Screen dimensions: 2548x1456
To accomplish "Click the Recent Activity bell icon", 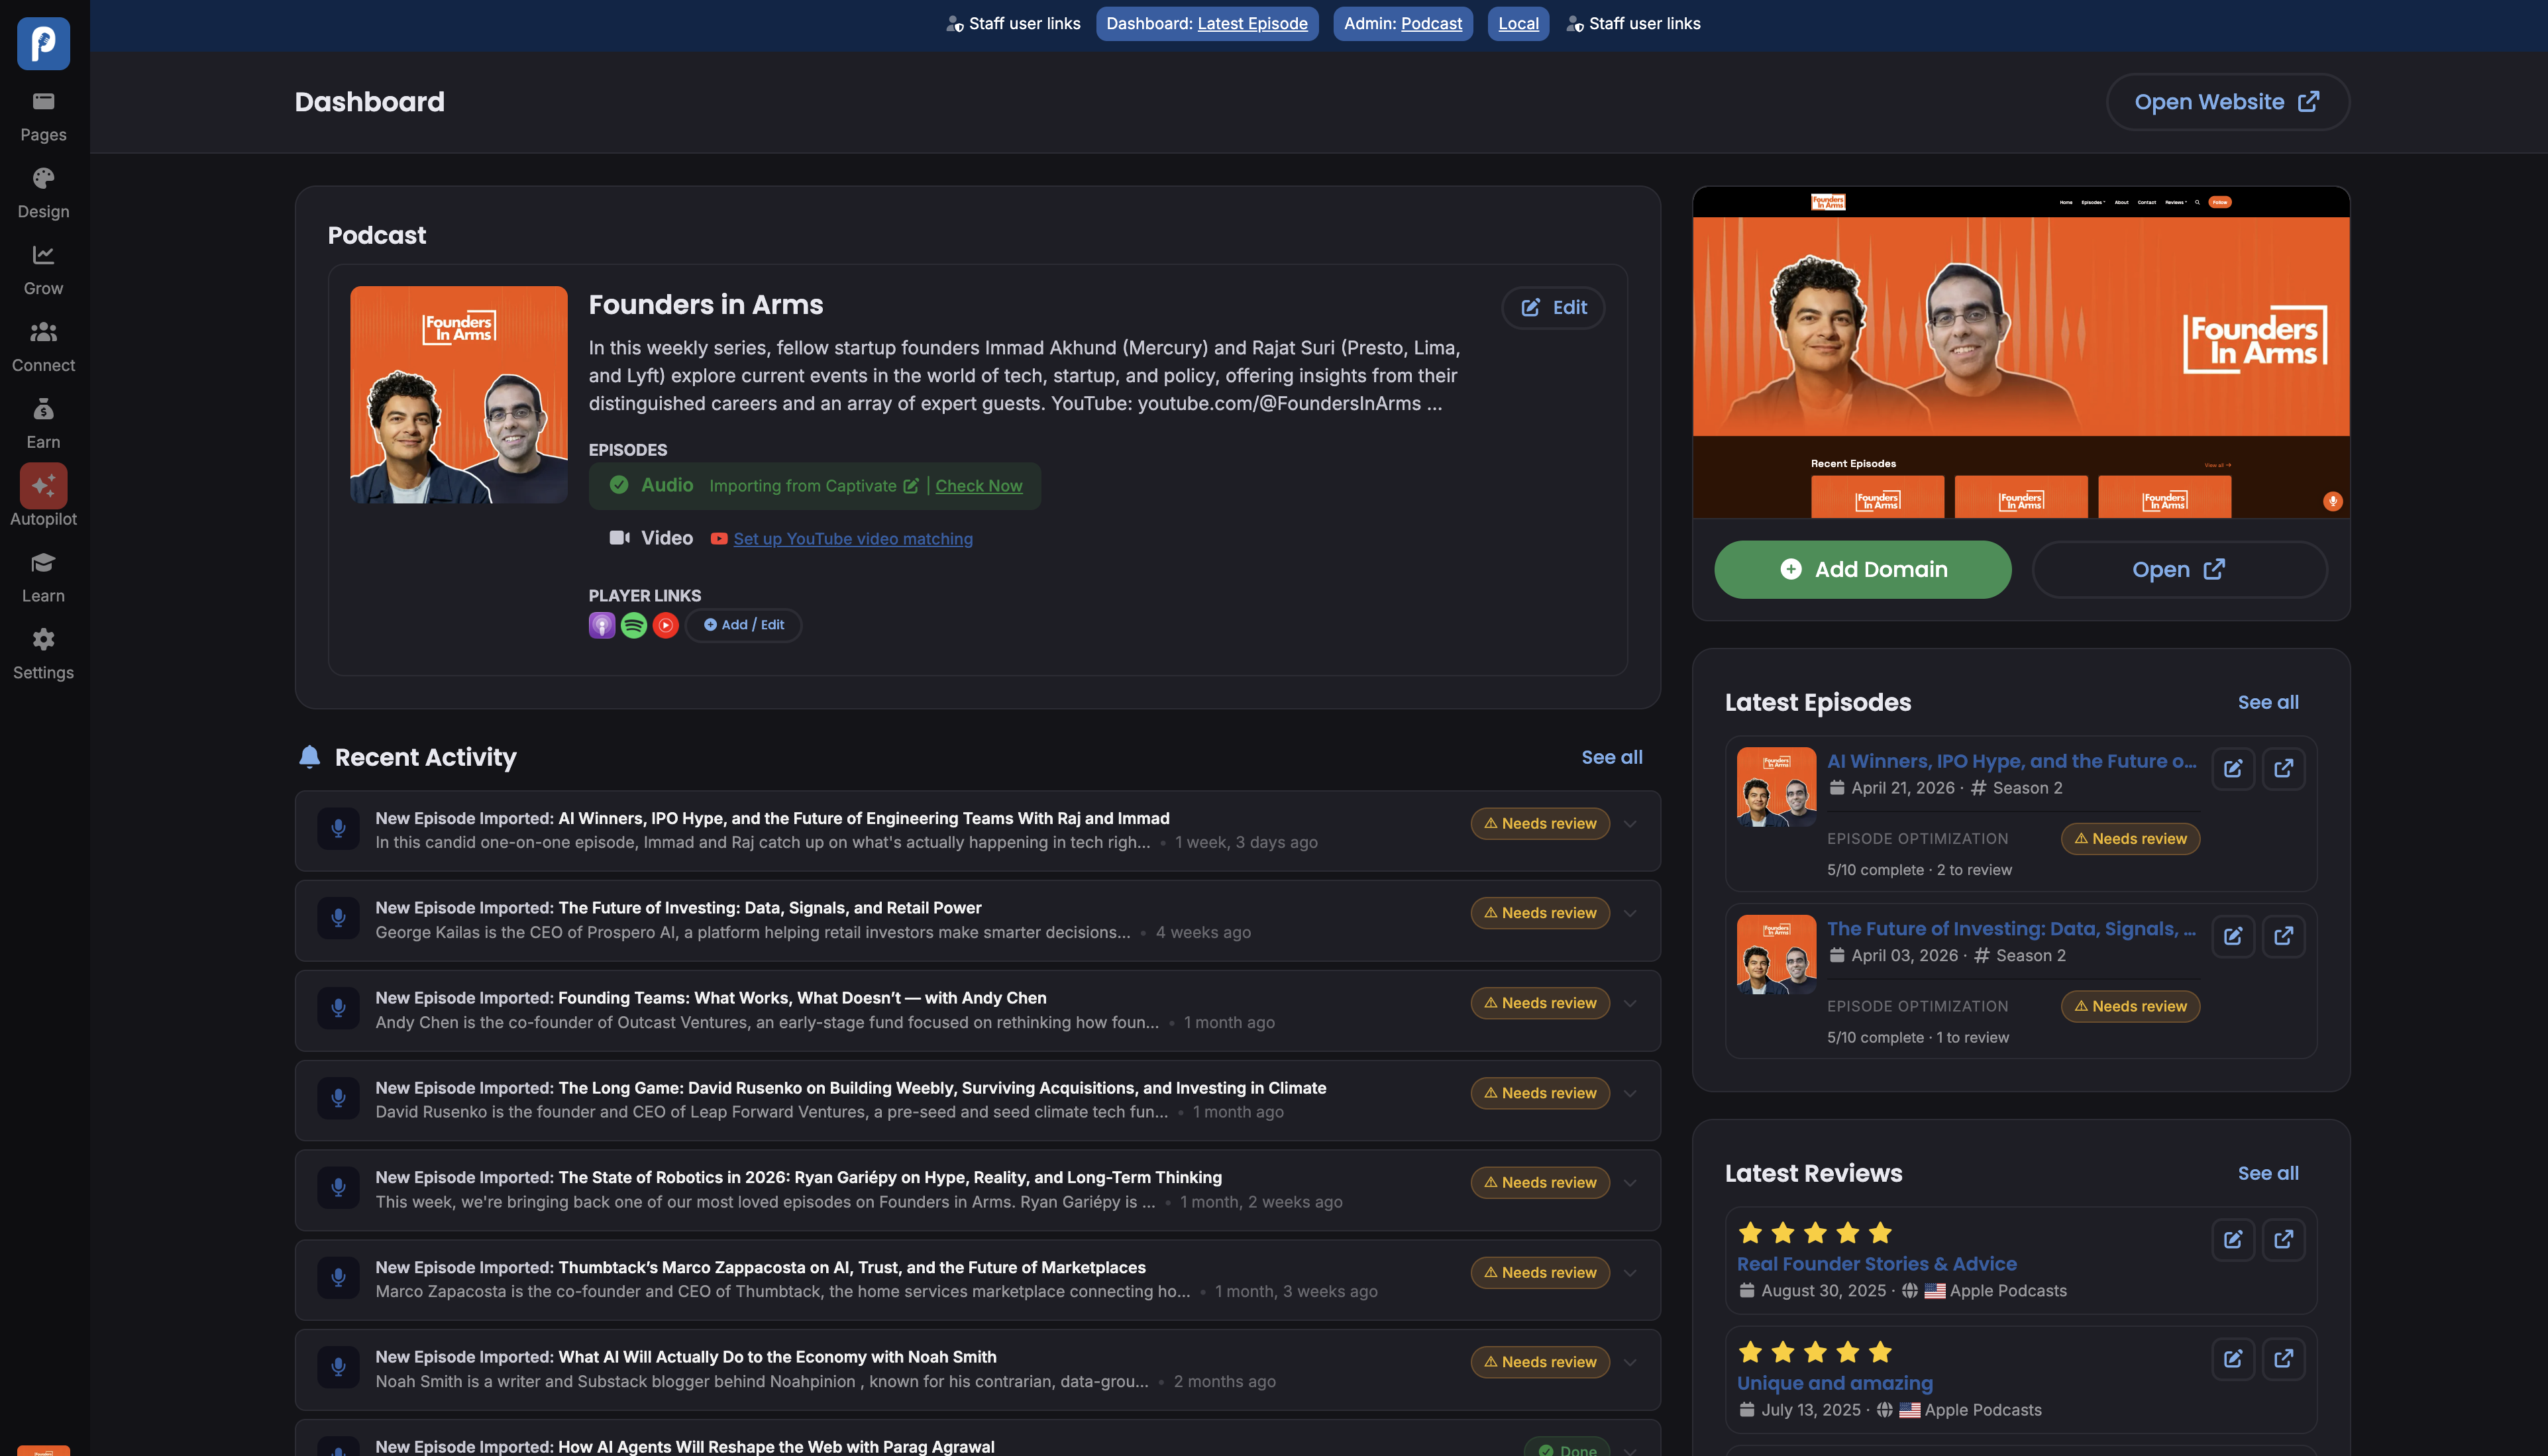I will (310, 757).
